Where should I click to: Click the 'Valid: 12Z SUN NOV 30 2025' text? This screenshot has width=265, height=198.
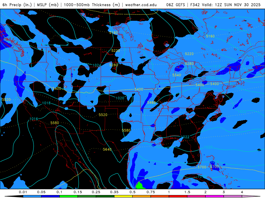click(x=231, y=5)
